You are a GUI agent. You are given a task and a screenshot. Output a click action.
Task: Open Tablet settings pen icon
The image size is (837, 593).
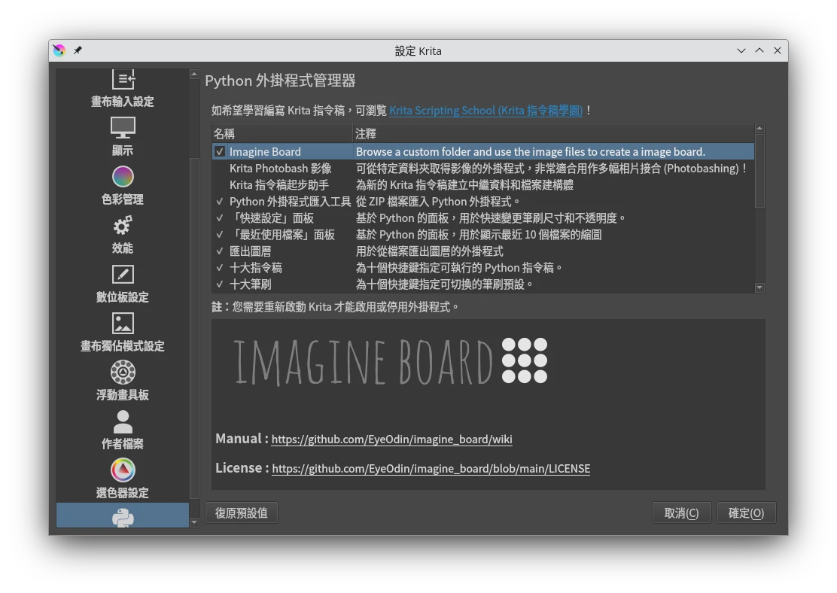click(123, 275)
